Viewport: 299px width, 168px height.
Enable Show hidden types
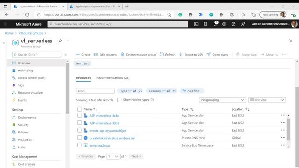pos(119,100)
